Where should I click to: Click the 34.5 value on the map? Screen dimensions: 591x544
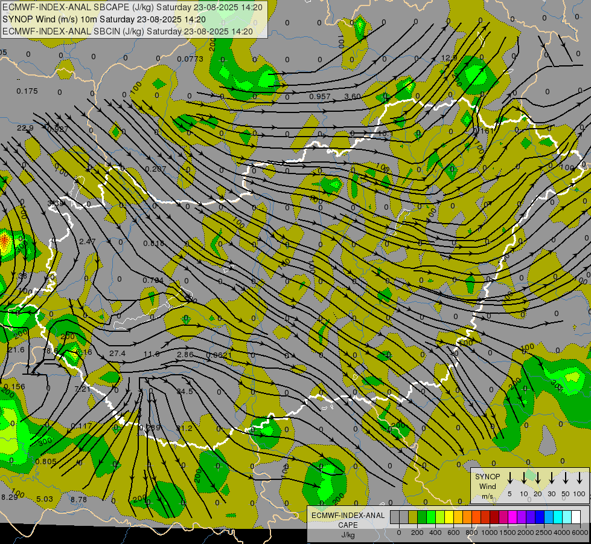pos(185,392)
